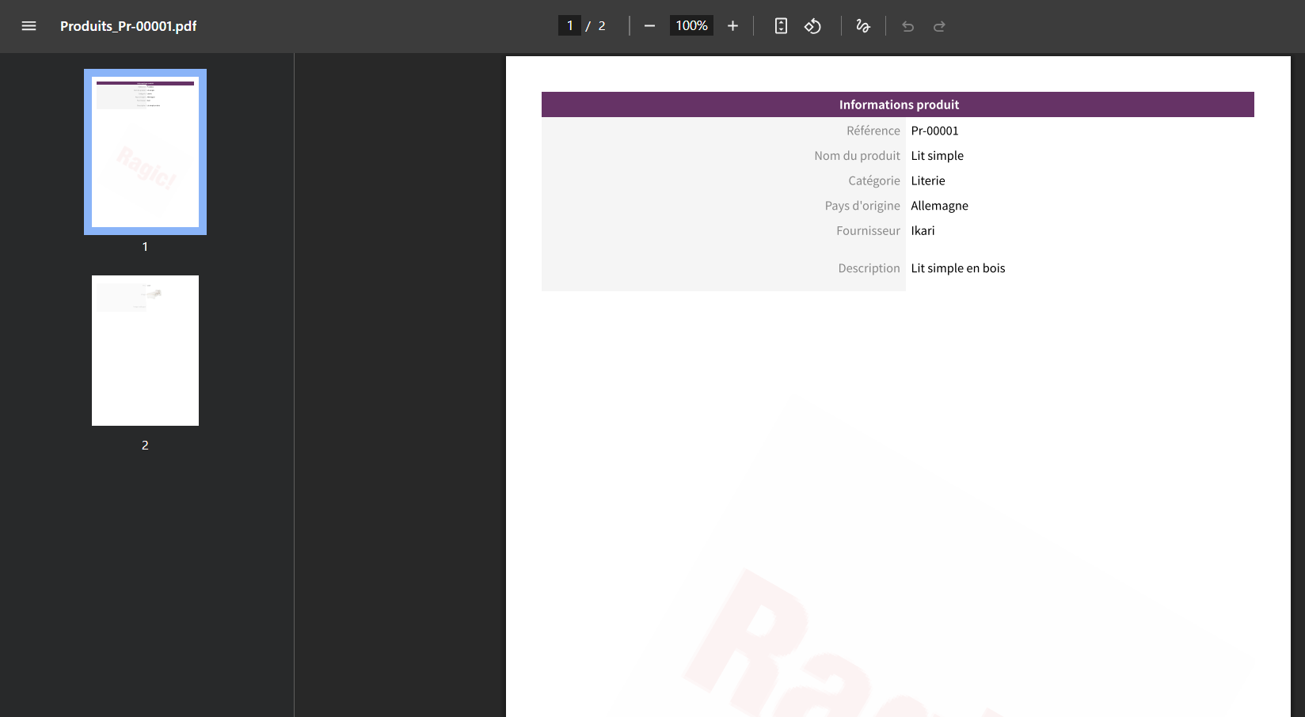Click the redo arrow in the toolbar
Screen dimensions: 1305x717
(x=939, y=26)
